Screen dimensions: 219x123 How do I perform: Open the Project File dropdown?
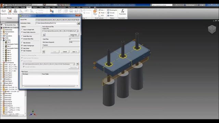(x=77, y=31)
